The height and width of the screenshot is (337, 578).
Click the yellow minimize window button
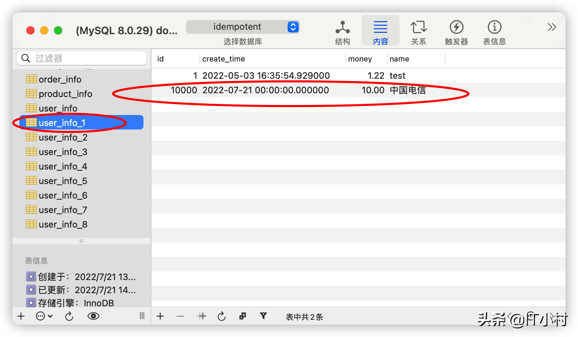[44, 30]
